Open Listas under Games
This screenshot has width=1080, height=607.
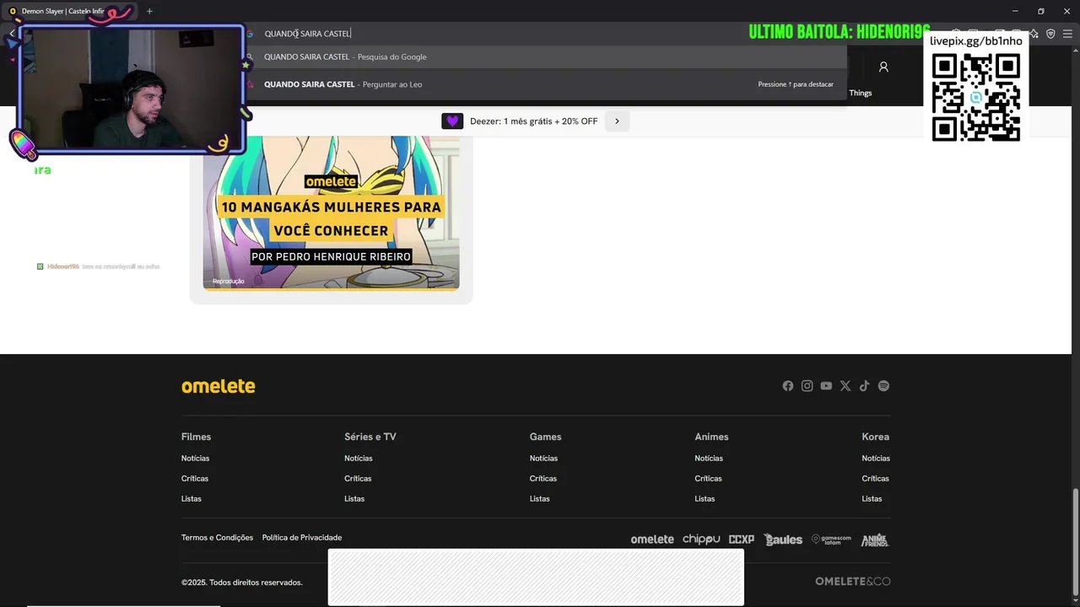(x=540, y=499)
